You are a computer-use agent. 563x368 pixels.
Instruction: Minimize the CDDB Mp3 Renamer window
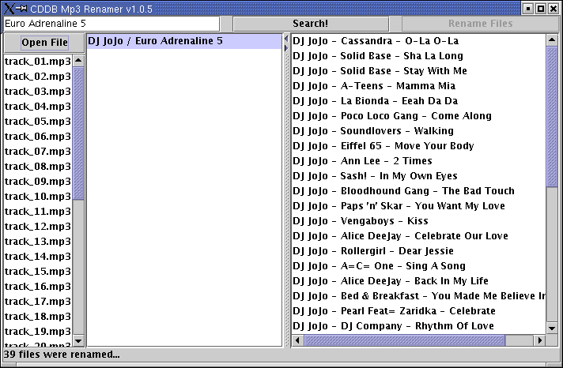(528, 9)
